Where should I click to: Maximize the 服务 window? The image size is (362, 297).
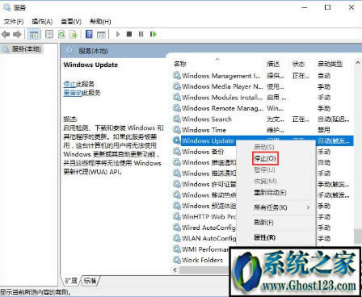(x=327, y=7)
